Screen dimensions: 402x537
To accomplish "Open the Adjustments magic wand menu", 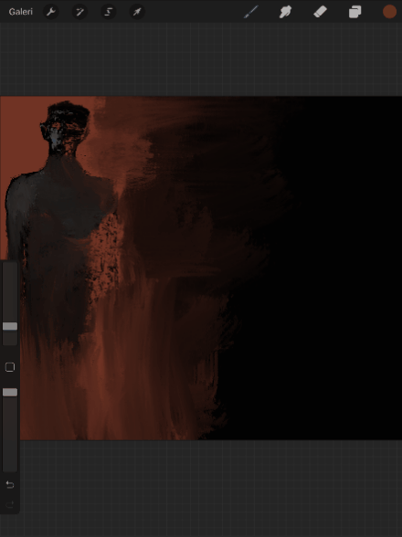I will (79, 12).
